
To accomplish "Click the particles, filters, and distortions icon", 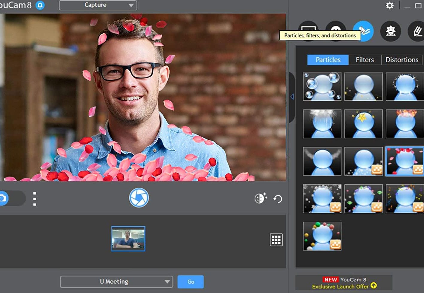I will [363, 31].
